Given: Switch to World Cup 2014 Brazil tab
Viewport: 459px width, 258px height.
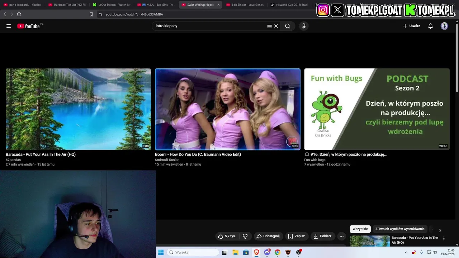Looking at the screenshot, I should (289, 5).
